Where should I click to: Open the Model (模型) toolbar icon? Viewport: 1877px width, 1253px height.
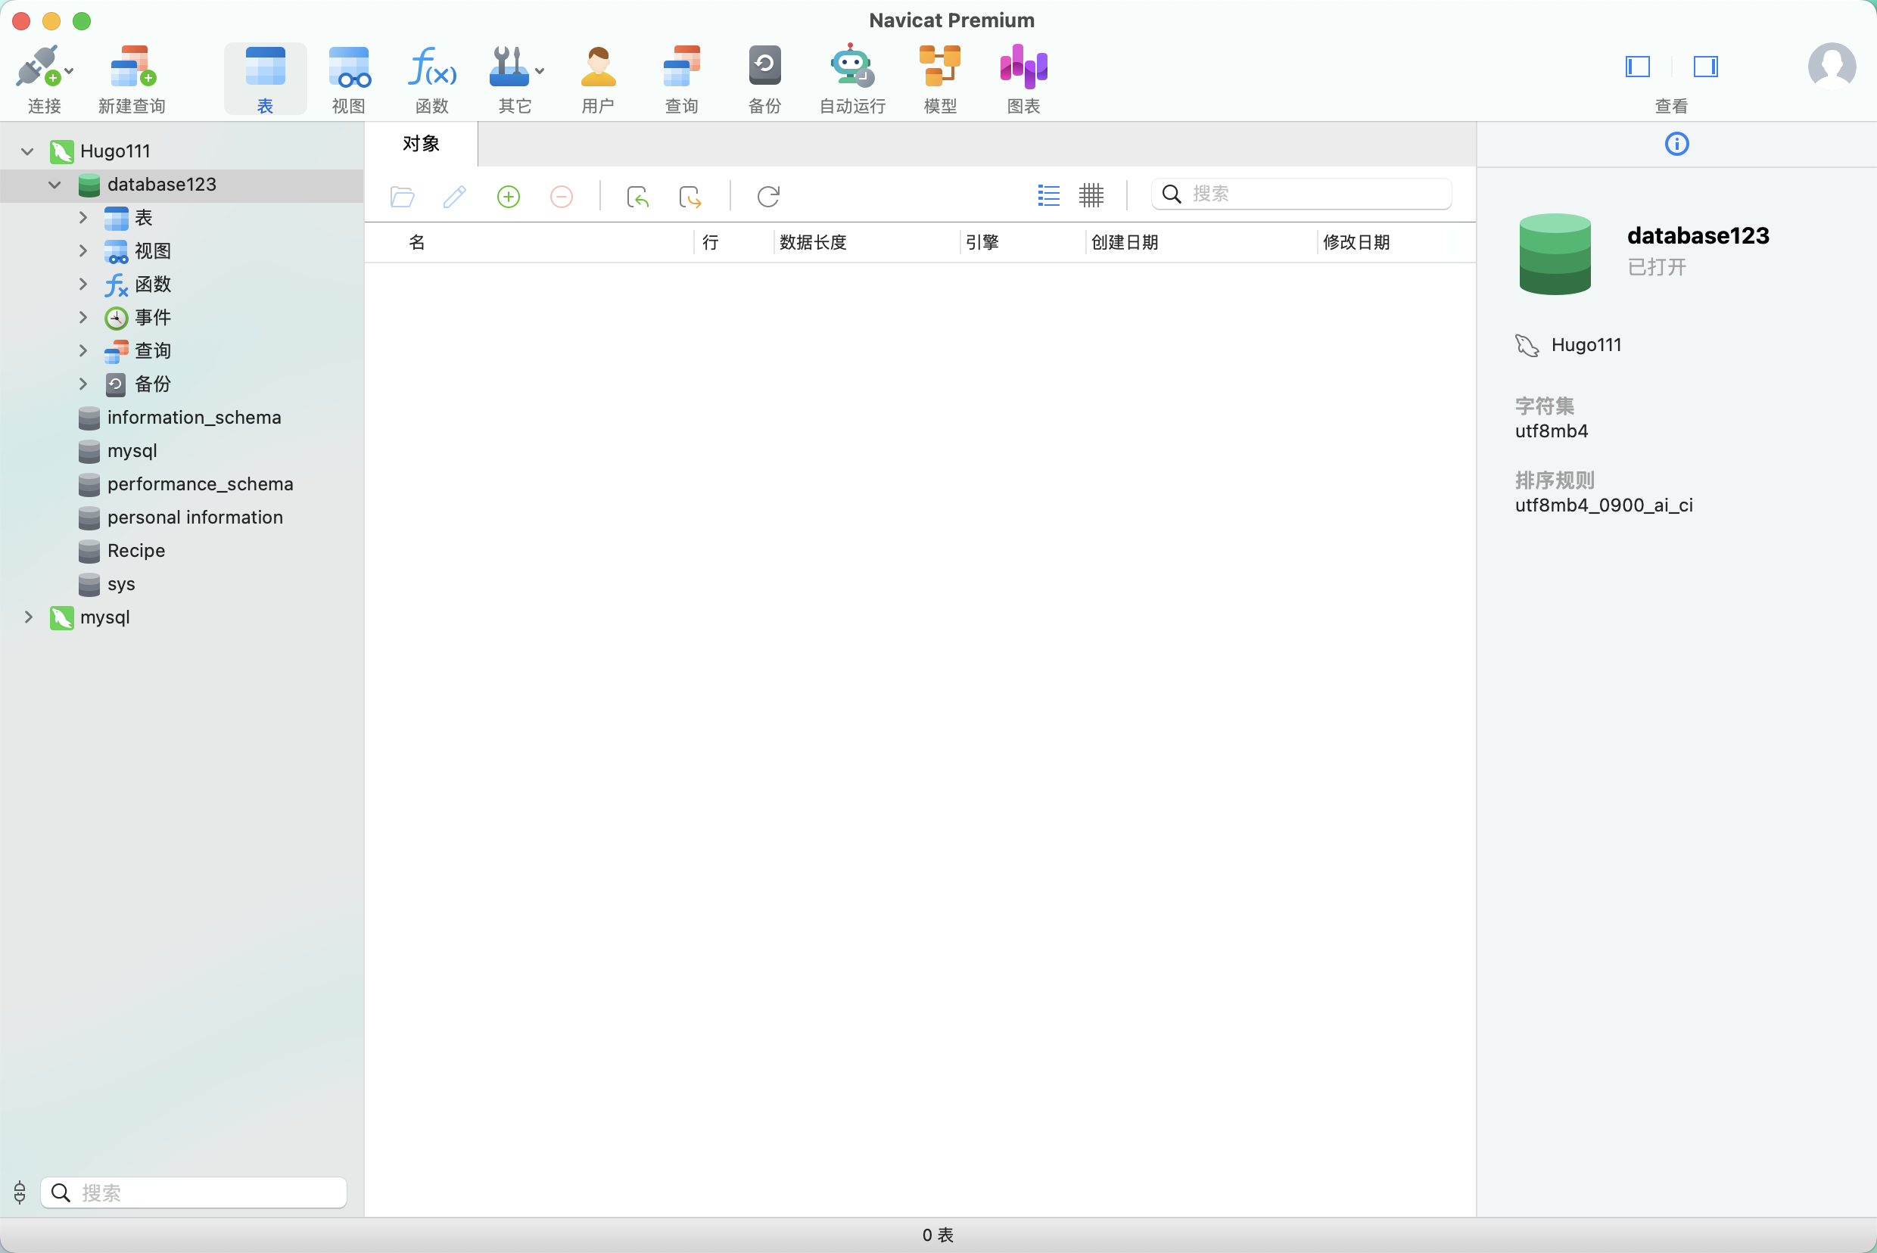(939, 67)
